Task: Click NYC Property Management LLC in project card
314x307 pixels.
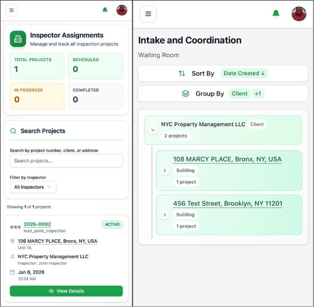Action: point(53,256)
